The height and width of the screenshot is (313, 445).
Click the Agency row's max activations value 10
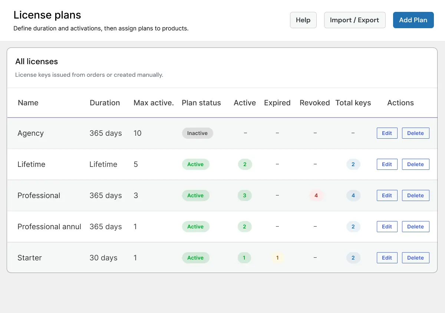point(138,133)
